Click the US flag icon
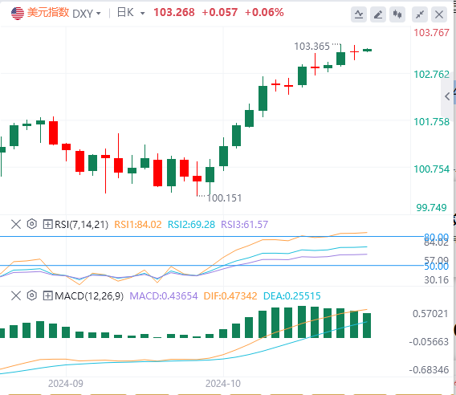Image resolution: width=456 pixels, height=395 pixels. [18, 13]
